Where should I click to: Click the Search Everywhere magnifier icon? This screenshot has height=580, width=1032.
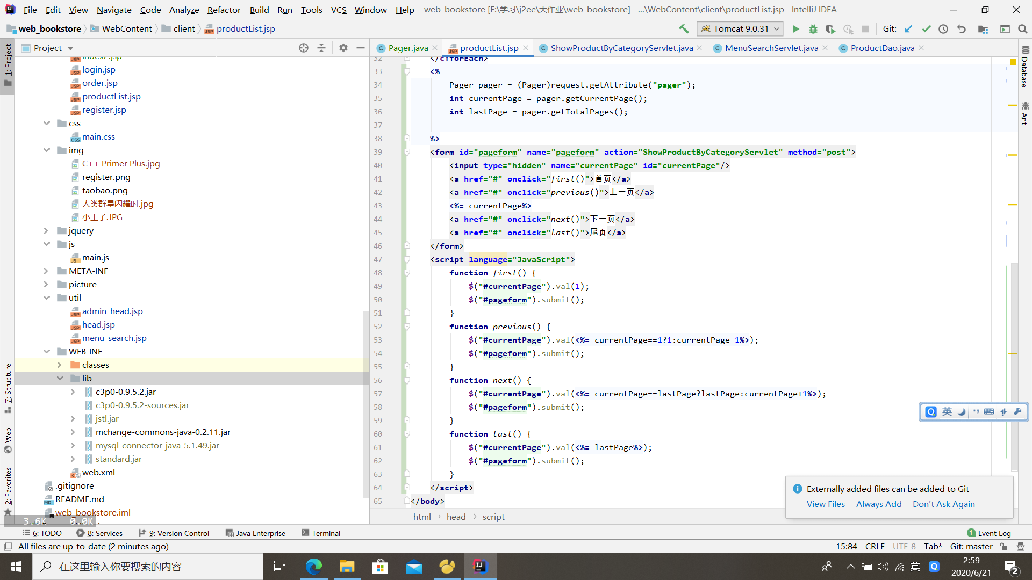pyautogui.click(x=1023, y=29)
